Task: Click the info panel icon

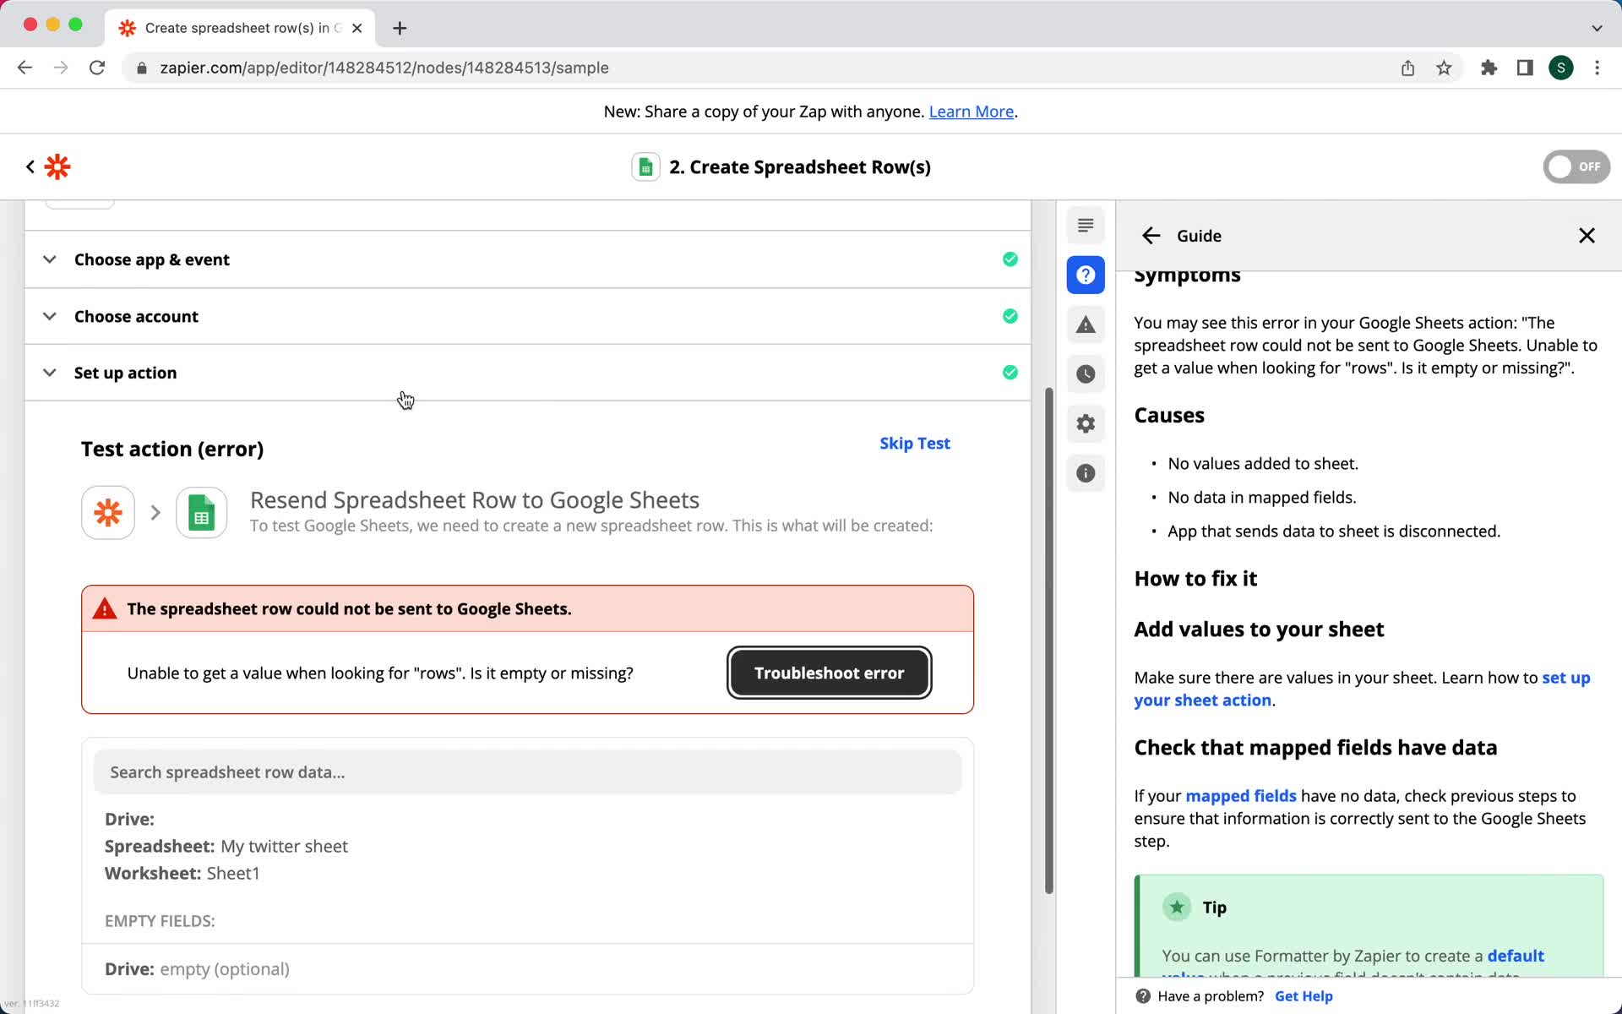Action: click(1085, 473)
